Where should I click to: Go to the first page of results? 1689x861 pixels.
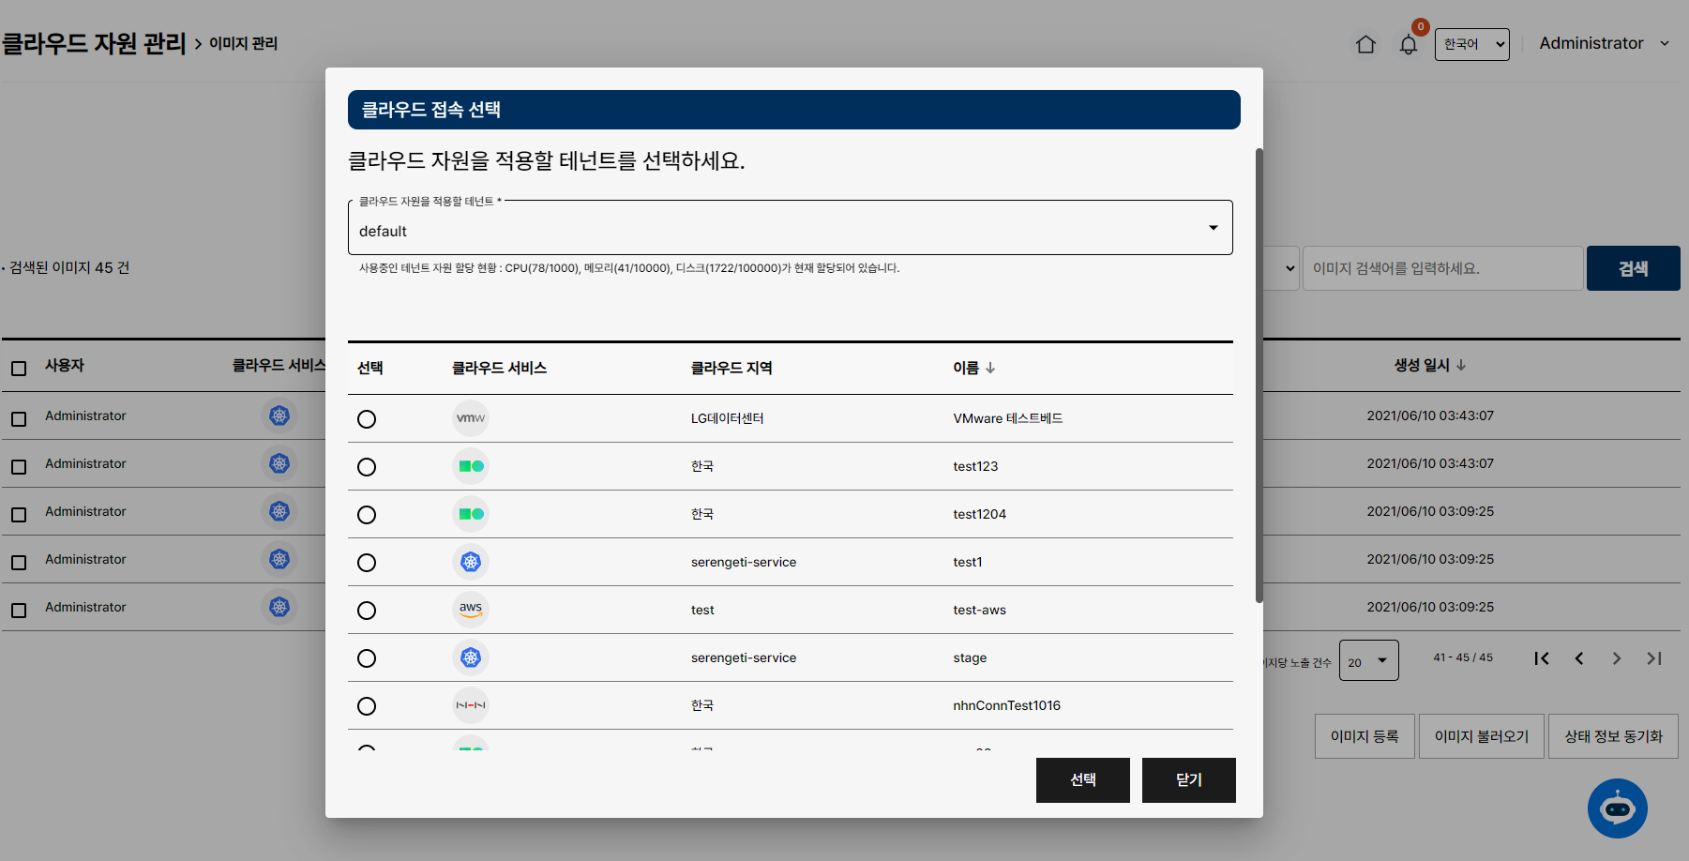(x=1542, y=658)
